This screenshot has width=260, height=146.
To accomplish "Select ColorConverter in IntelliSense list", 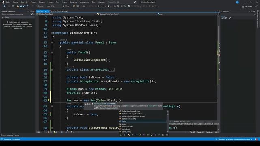I will click(128, 127).
